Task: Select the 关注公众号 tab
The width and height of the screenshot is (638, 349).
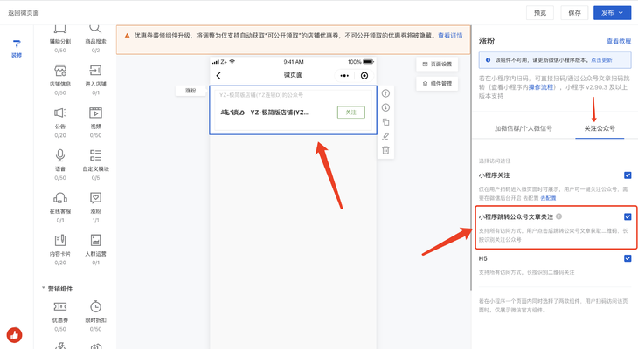Action: (x=600, y=128)
